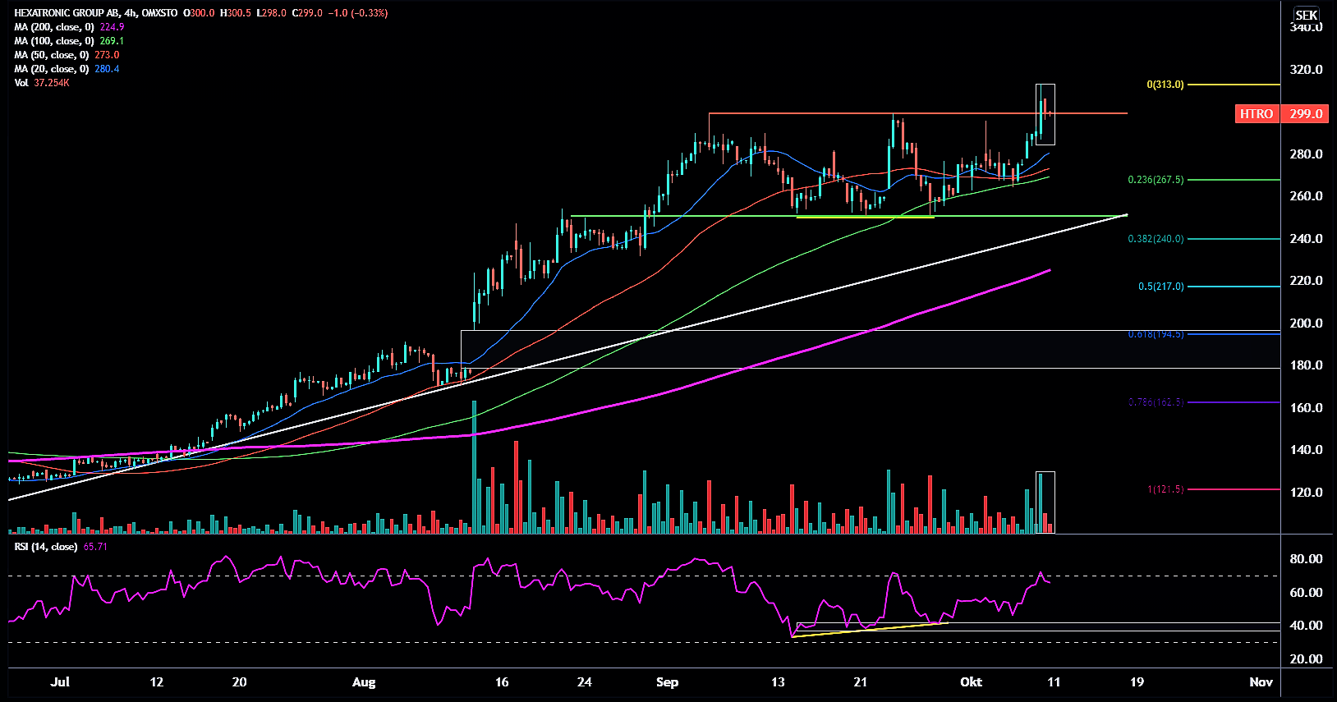Click the Sep label on the time axis
This screenshot has height=702, width=1337.
point(667,682)
